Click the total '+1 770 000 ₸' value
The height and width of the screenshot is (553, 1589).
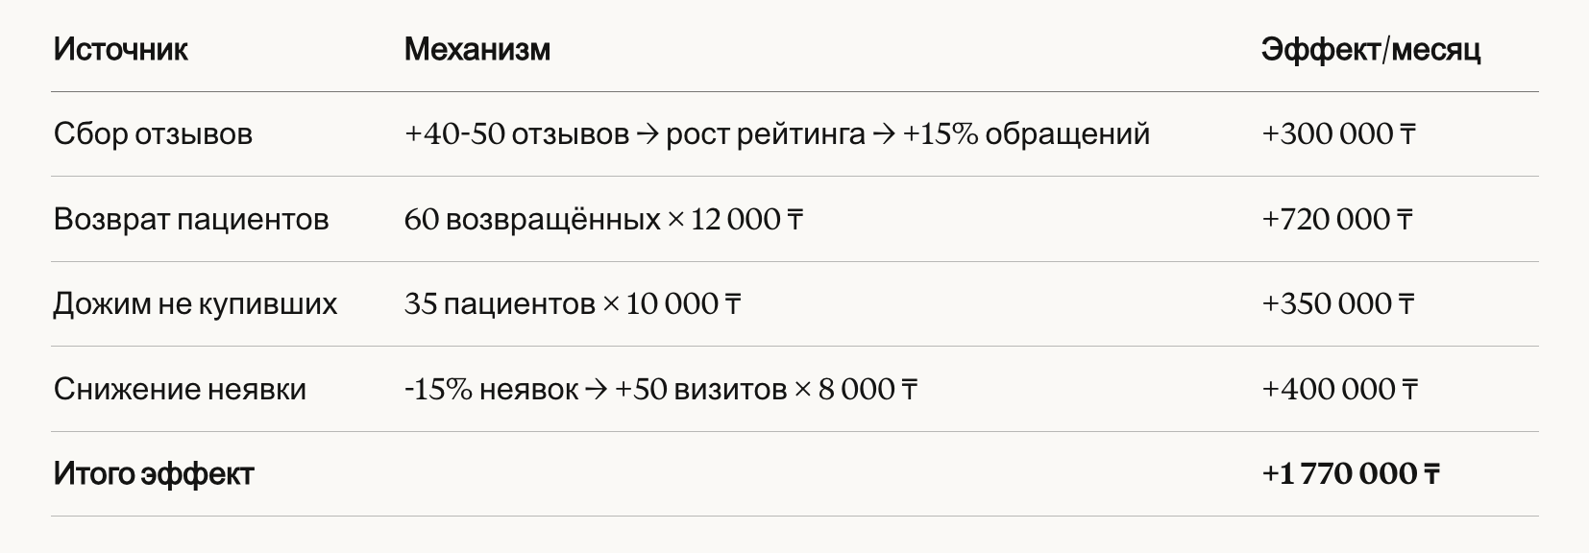point(1350,474)
